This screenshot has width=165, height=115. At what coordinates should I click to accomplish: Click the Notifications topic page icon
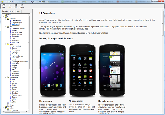pyautogui.click(x=10, y=64)
